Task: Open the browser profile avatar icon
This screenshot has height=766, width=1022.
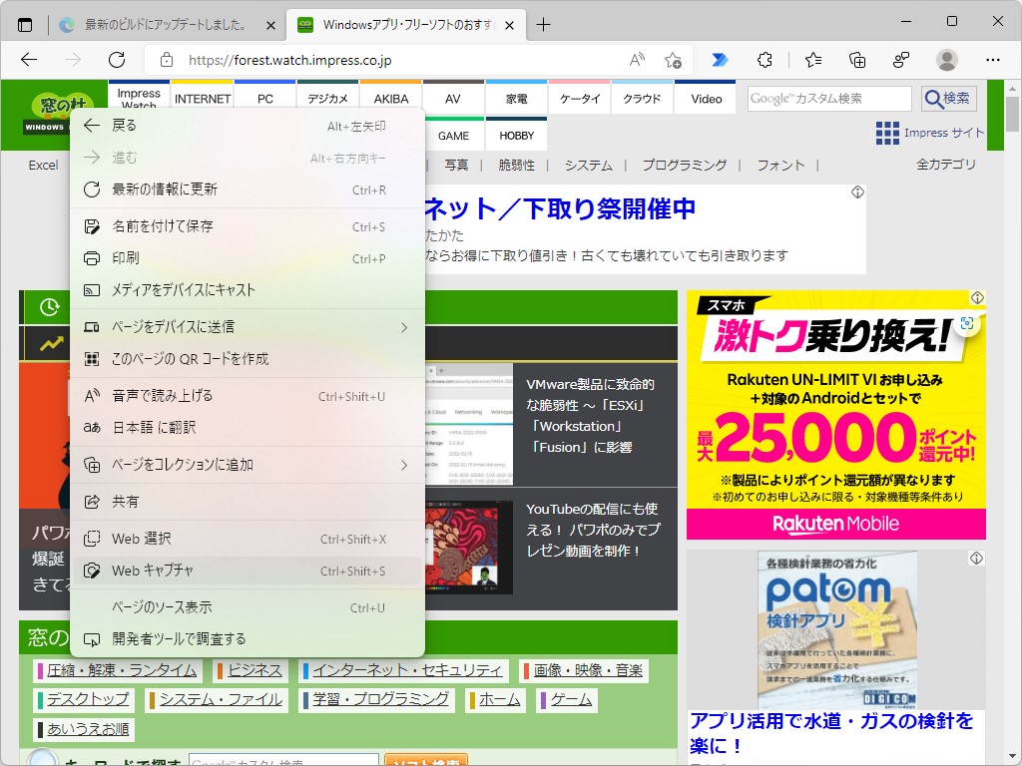Action: point(946,60)
